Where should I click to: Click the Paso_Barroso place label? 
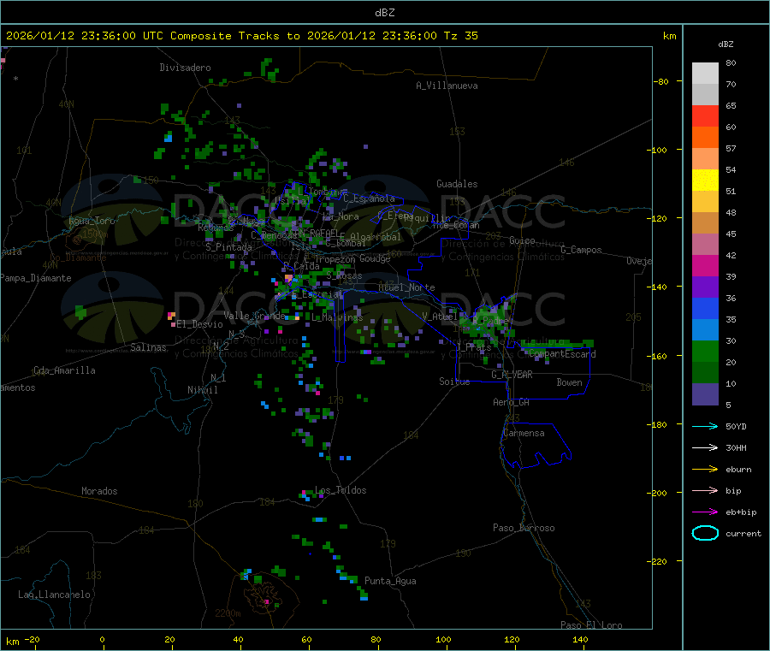[524, 528]
